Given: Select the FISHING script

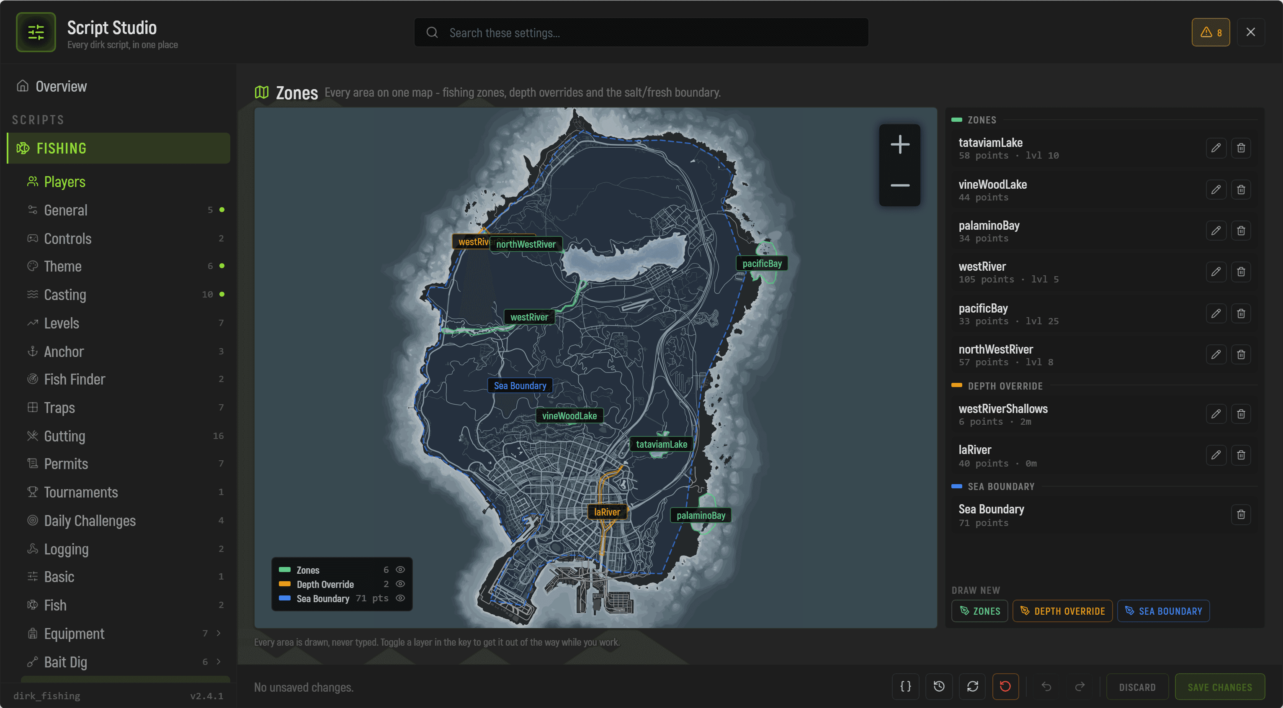Looking at the screenshot, I should click(x=119, y=148).
